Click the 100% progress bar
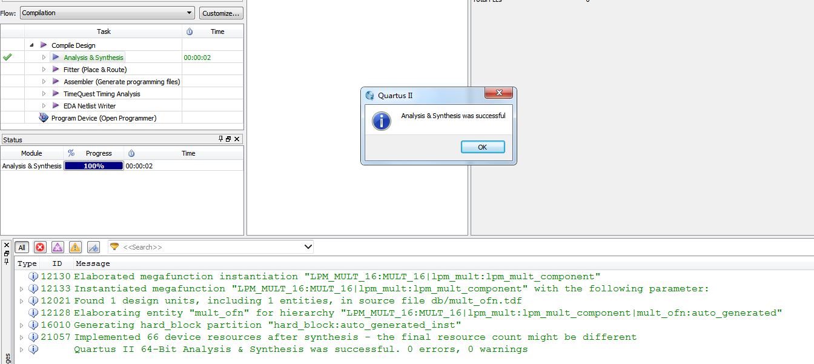814x364 pixels. click(x=94, y=165)
